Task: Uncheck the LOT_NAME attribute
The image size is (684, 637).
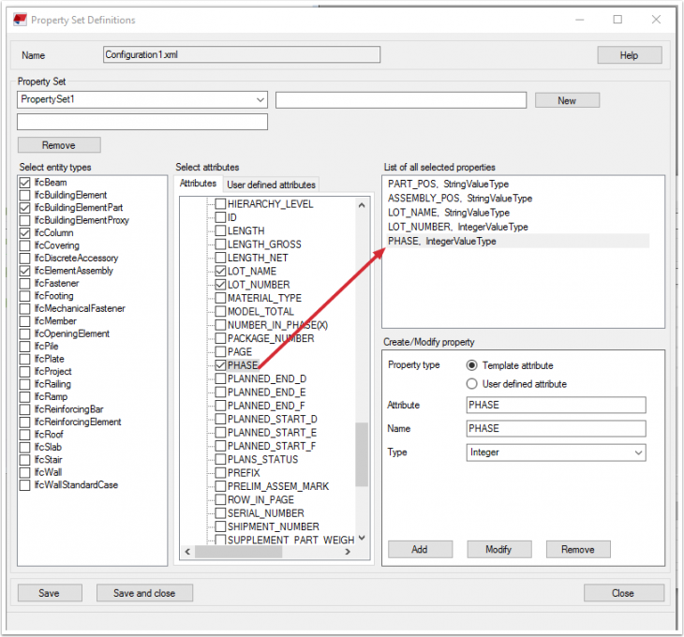Action: pos(220,271)
